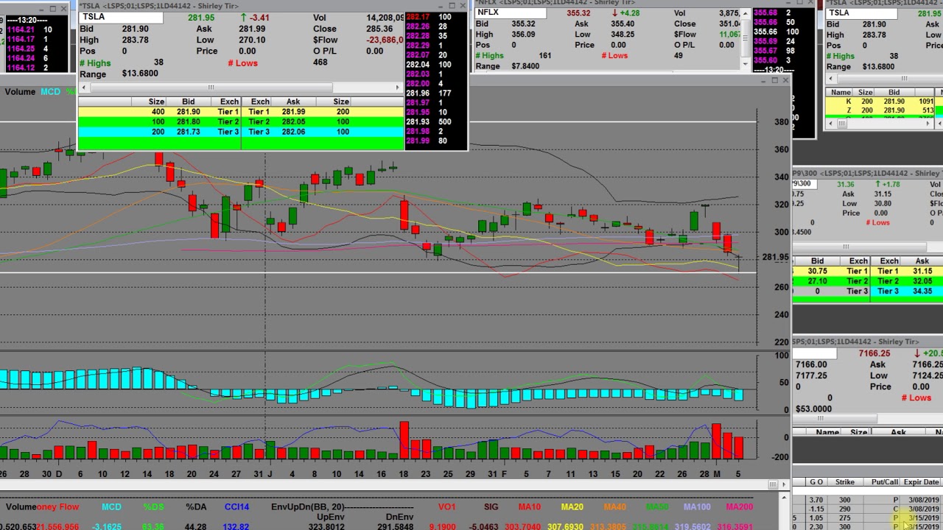The width and height of the screenshot is (943, 530).
Task: Click NFLX window scroll-down arrow
Action: (x=746, y=65)
